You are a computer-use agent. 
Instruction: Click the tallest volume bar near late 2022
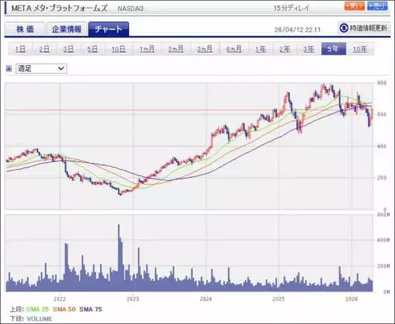pos(119,257)
